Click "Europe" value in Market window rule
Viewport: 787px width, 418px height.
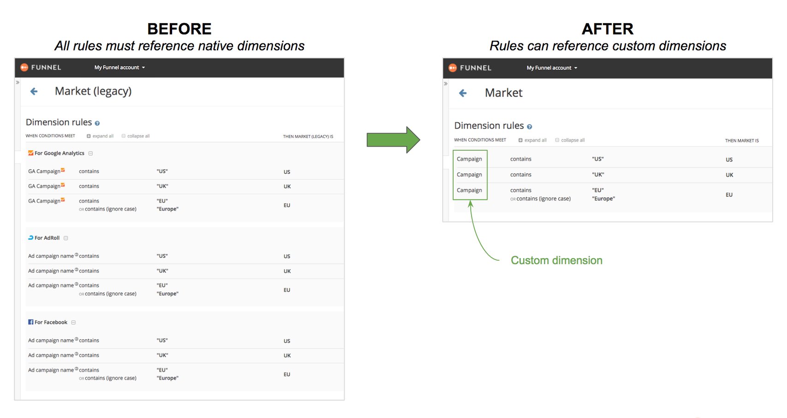tap(603, 199)
